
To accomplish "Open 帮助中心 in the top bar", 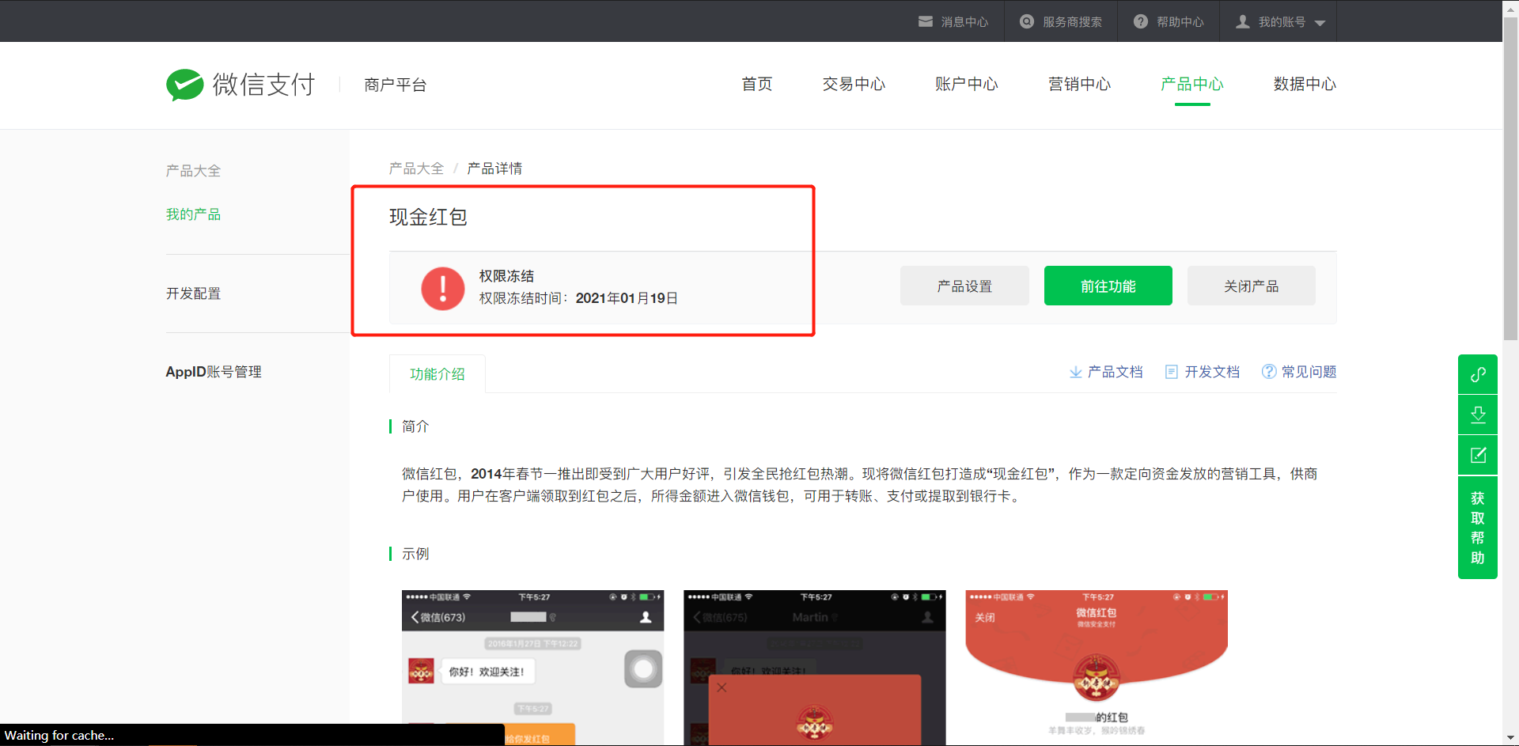I will 1180,22.
